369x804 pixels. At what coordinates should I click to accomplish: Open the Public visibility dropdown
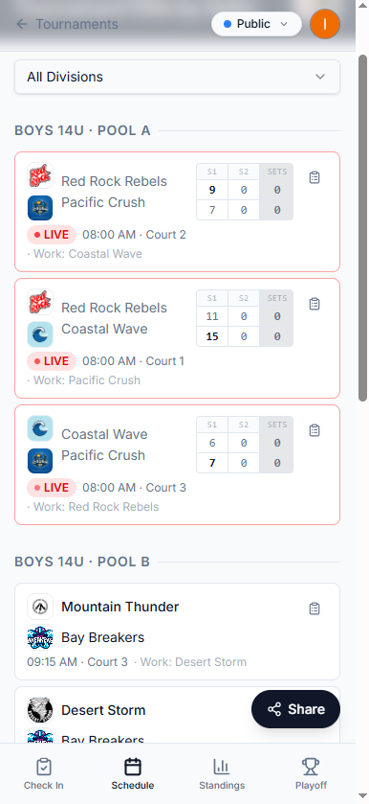(x=256, y=24)
